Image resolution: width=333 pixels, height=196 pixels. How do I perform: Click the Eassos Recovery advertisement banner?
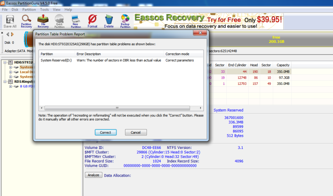pyautogui.click(x=209, y=21)
